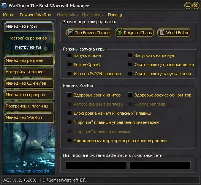Image resolution: width=201 pixels, height=185 pixels.
Task: Toggle Снять защиту проверки диска checkbox
Action: pos(130,65)
